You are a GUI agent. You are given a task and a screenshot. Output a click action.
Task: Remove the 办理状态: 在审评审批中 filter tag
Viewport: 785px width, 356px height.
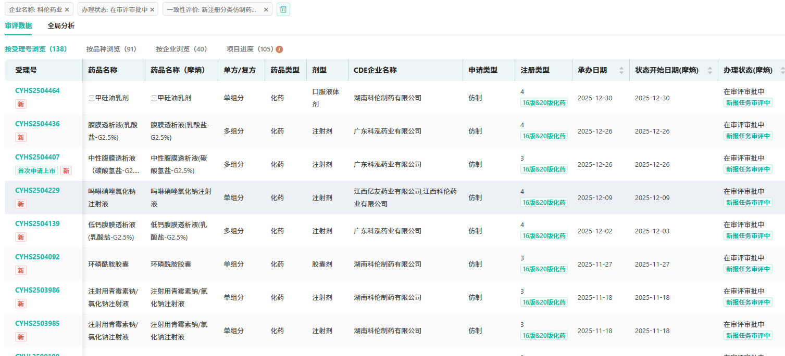click(152, 10)
